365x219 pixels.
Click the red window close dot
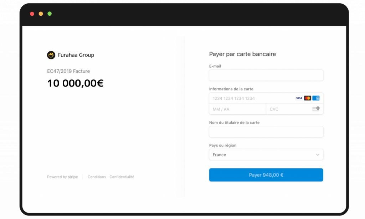click(32, 14)
